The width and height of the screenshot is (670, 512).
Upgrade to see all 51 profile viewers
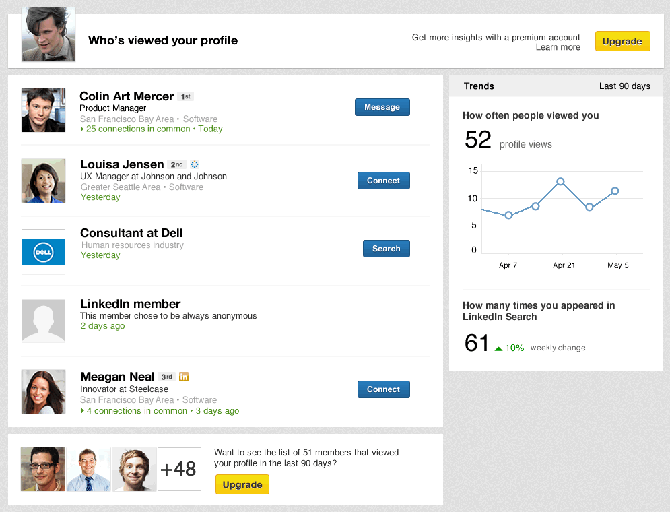pyautogui.click(x=242, y=484)
